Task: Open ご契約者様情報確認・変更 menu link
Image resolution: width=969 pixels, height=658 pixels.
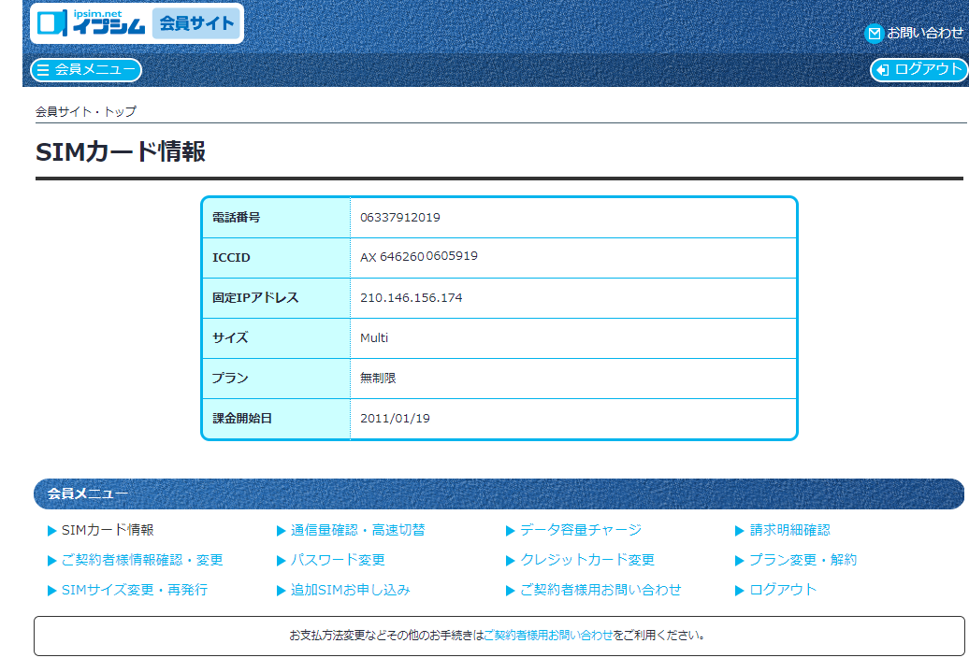Action: tap(142, 560)
